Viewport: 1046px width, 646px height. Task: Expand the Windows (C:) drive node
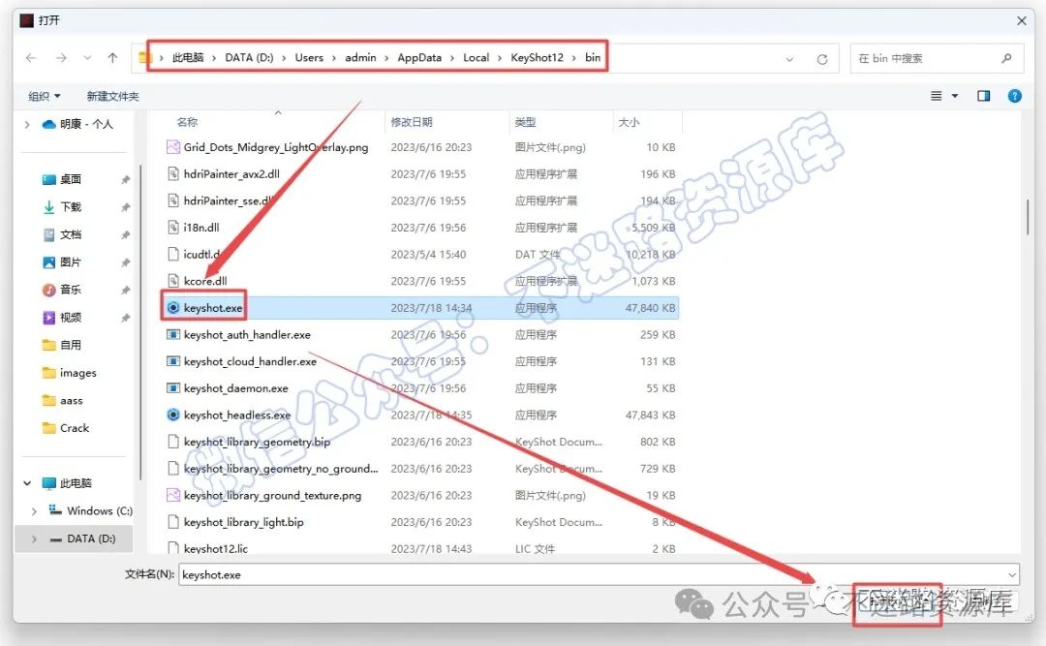point(33,511)
